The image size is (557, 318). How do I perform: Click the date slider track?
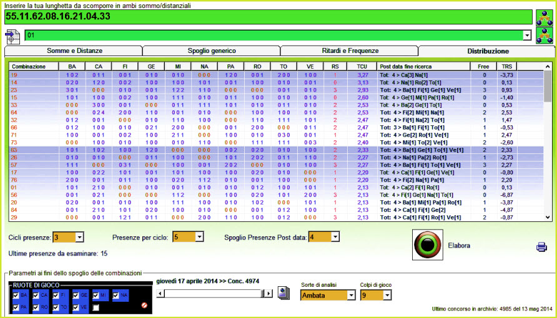click(x=212, y=294)
